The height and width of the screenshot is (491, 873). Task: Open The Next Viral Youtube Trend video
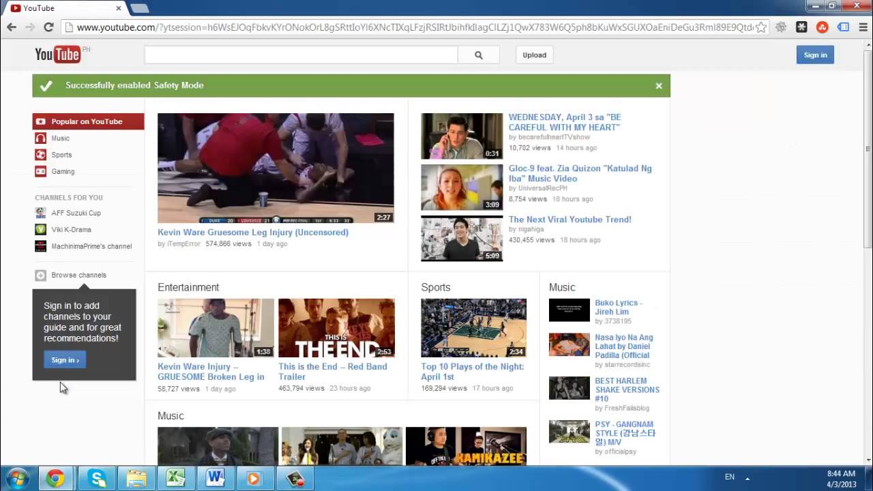coord(569,220)
